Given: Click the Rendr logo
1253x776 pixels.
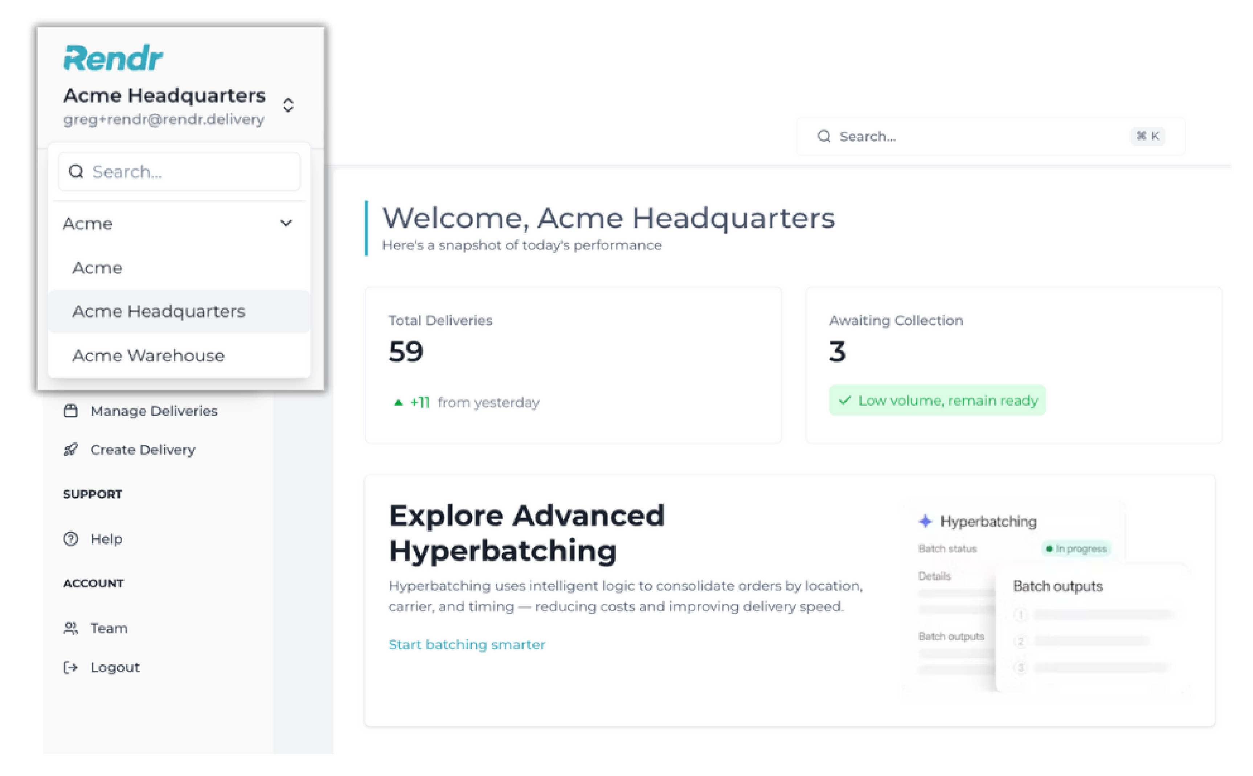Looking at the screenshot, I should point(113,57).
